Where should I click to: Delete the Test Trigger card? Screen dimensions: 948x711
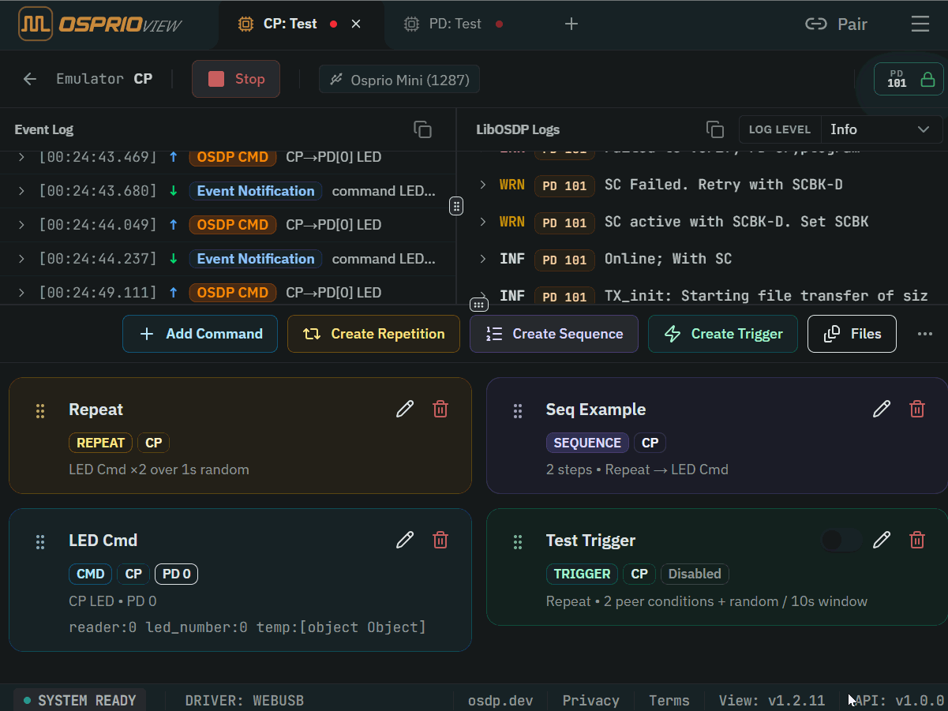pyautogui.click(x=917, y=540)
